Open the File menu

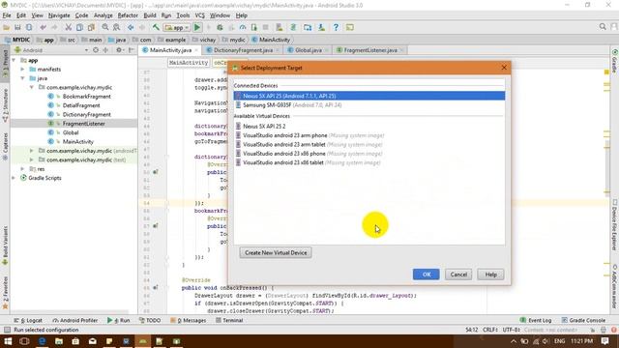tap(7, 15)
